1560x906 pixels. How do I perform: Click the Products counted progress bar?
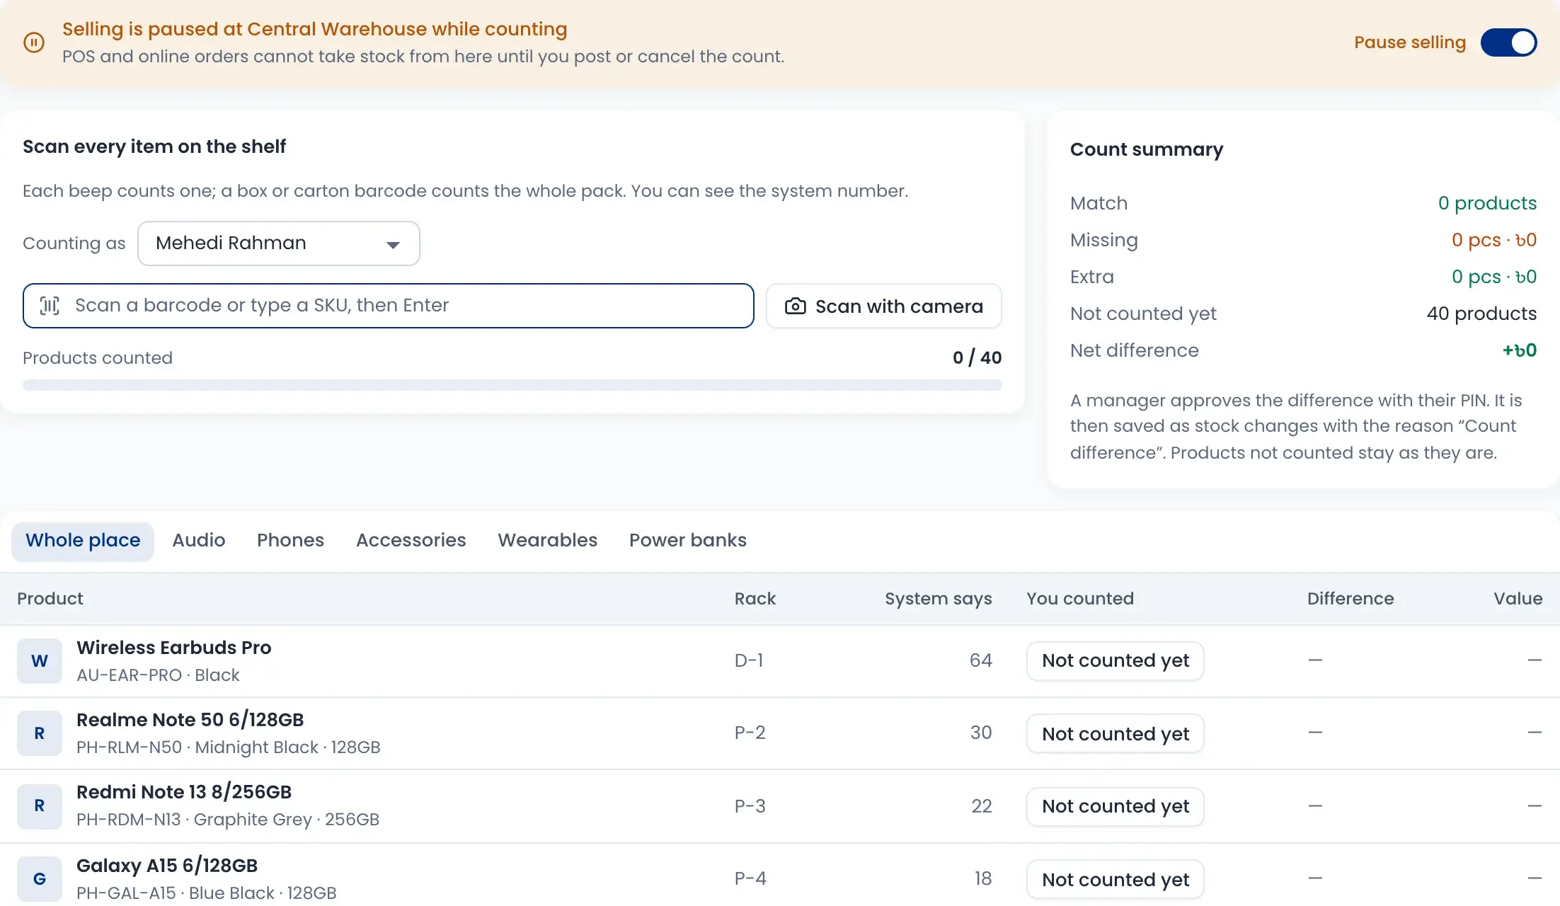tap(512, 385)
